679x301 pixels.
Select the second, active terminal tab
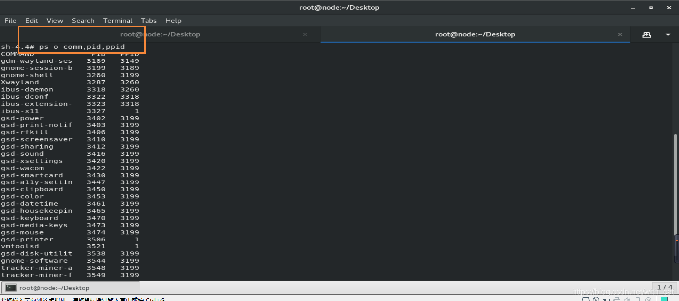[475, 34]
